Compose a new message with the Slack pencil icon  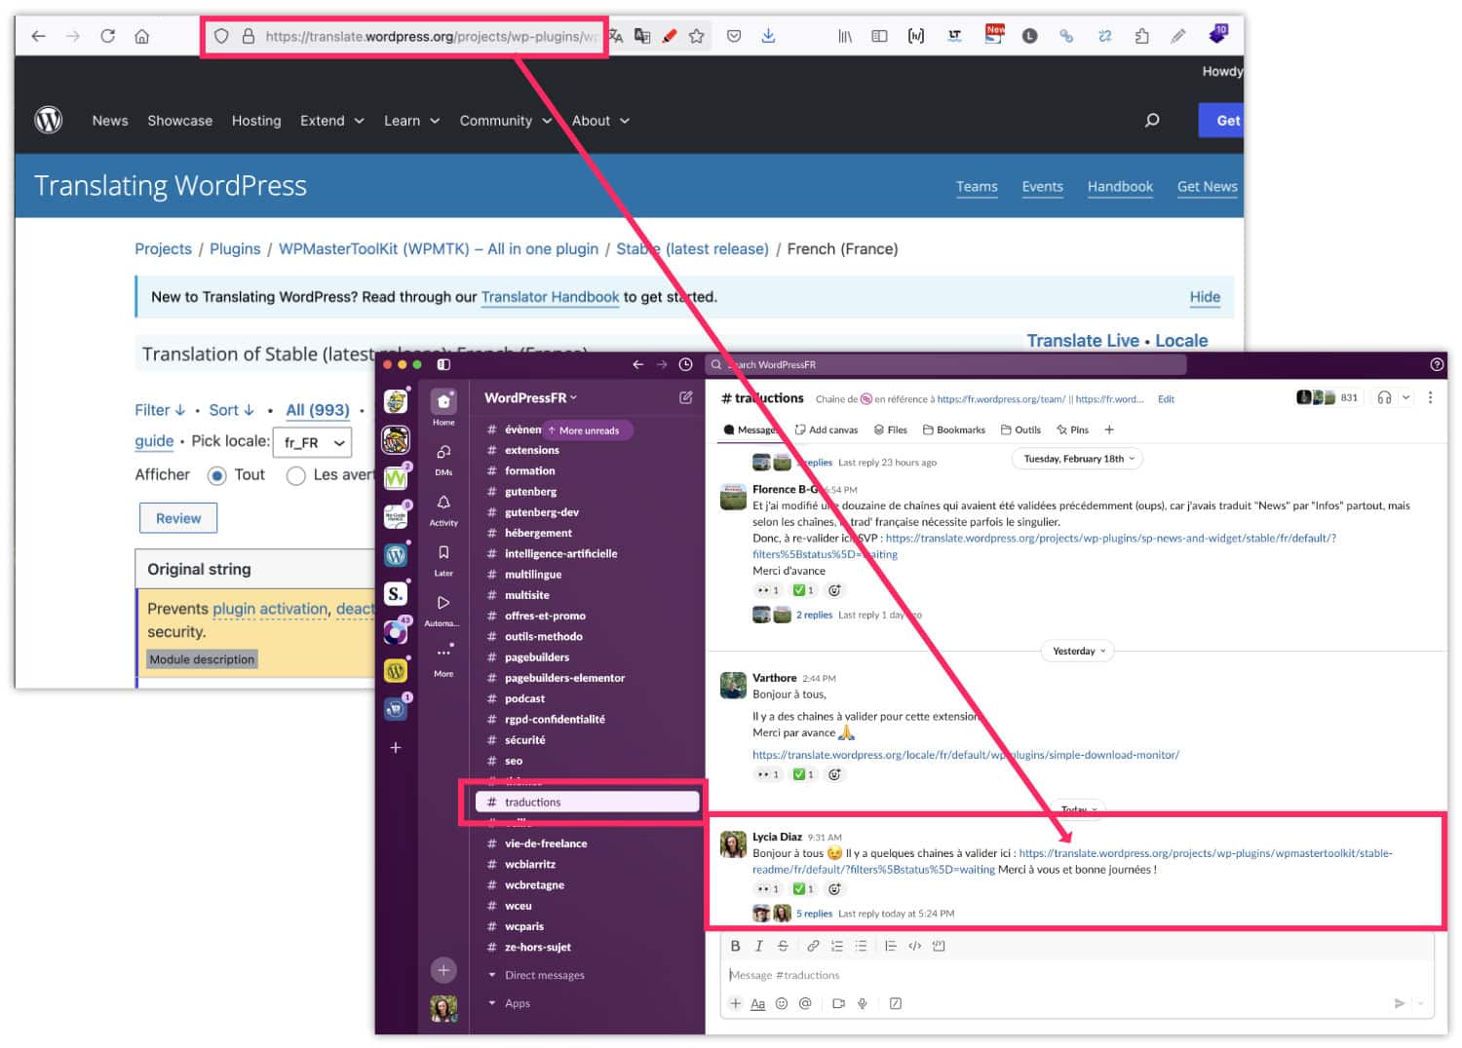(686, 397)
